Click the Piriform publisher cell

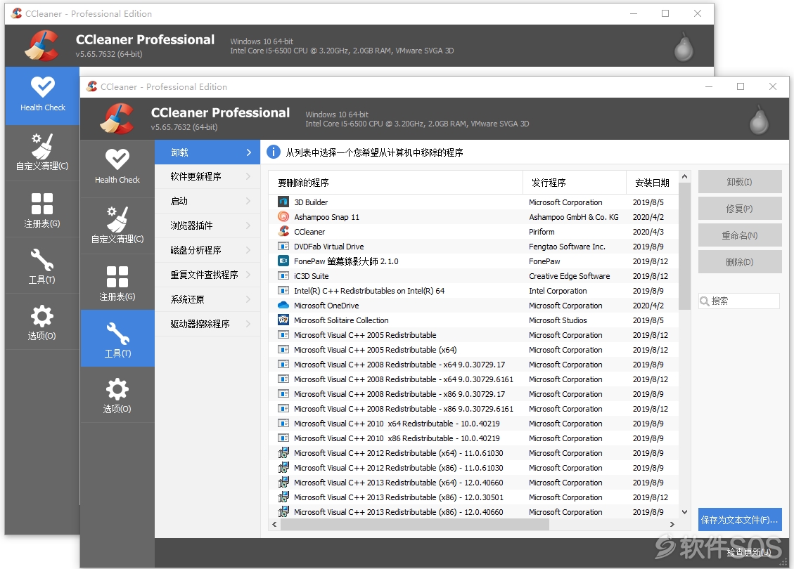(x=542, y=232)
